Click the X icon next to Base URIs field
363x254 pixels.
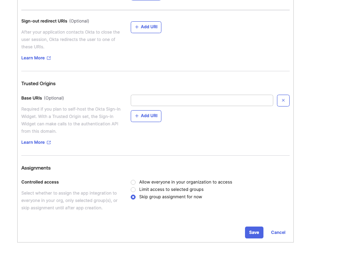pos(283,100)
